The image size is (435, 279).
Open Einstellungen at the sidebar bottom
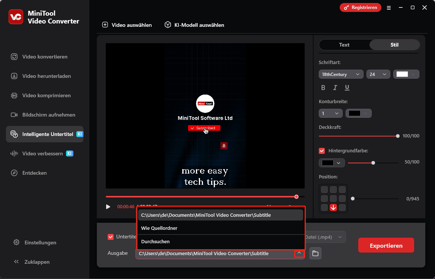pyautogui.click(x=35, y=242)
